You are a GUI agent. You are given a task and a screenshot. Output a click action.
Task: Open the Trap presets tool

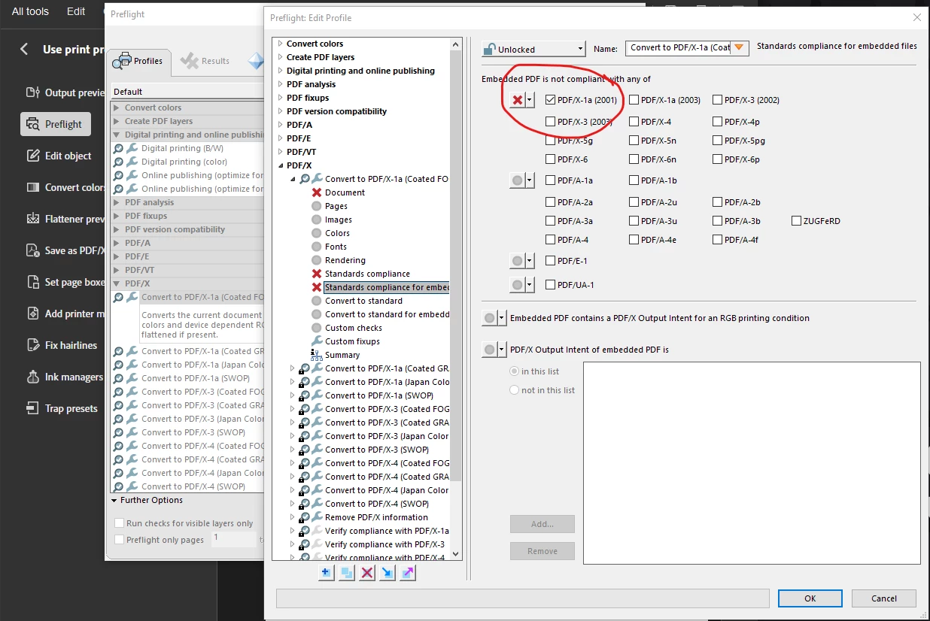pos(62,408)
